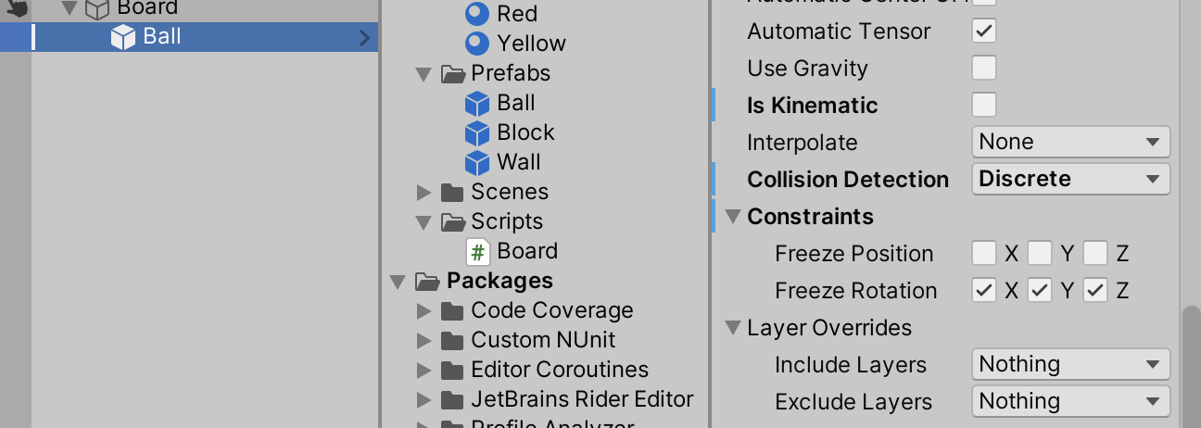The height and width of the screenshot is (428, 1201).
Task: Click the Block prefab cube icon
Action: coord(476,133)
